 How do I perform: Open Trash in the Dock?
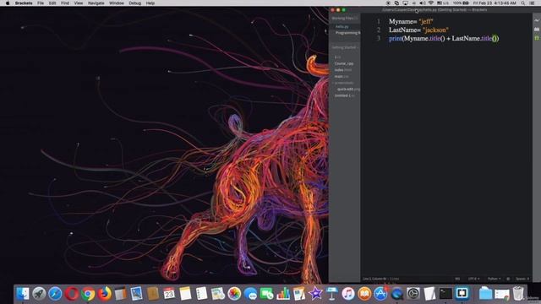(x=518, y=294)
